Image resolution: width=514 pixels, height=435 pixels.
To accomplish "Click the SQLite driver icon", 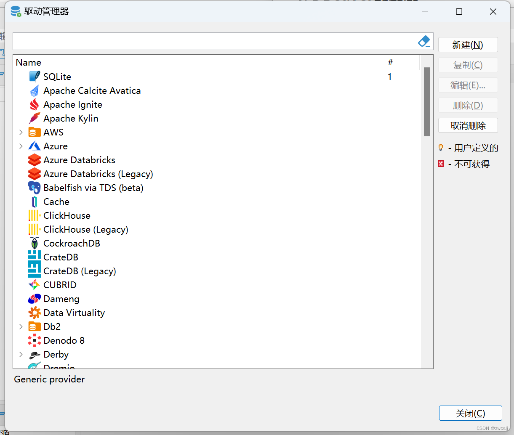I will click(35, 77).
